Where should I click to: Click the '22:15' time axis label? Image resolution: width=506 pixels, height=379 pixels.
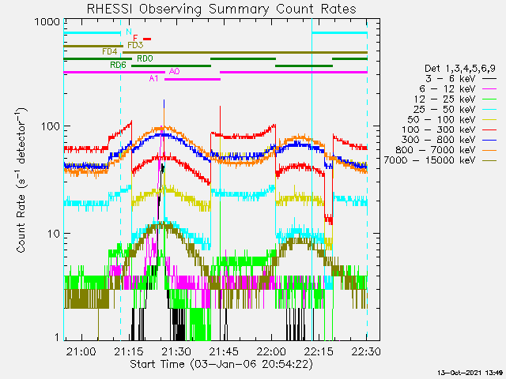pyautogui.click(x=319, y=351)
